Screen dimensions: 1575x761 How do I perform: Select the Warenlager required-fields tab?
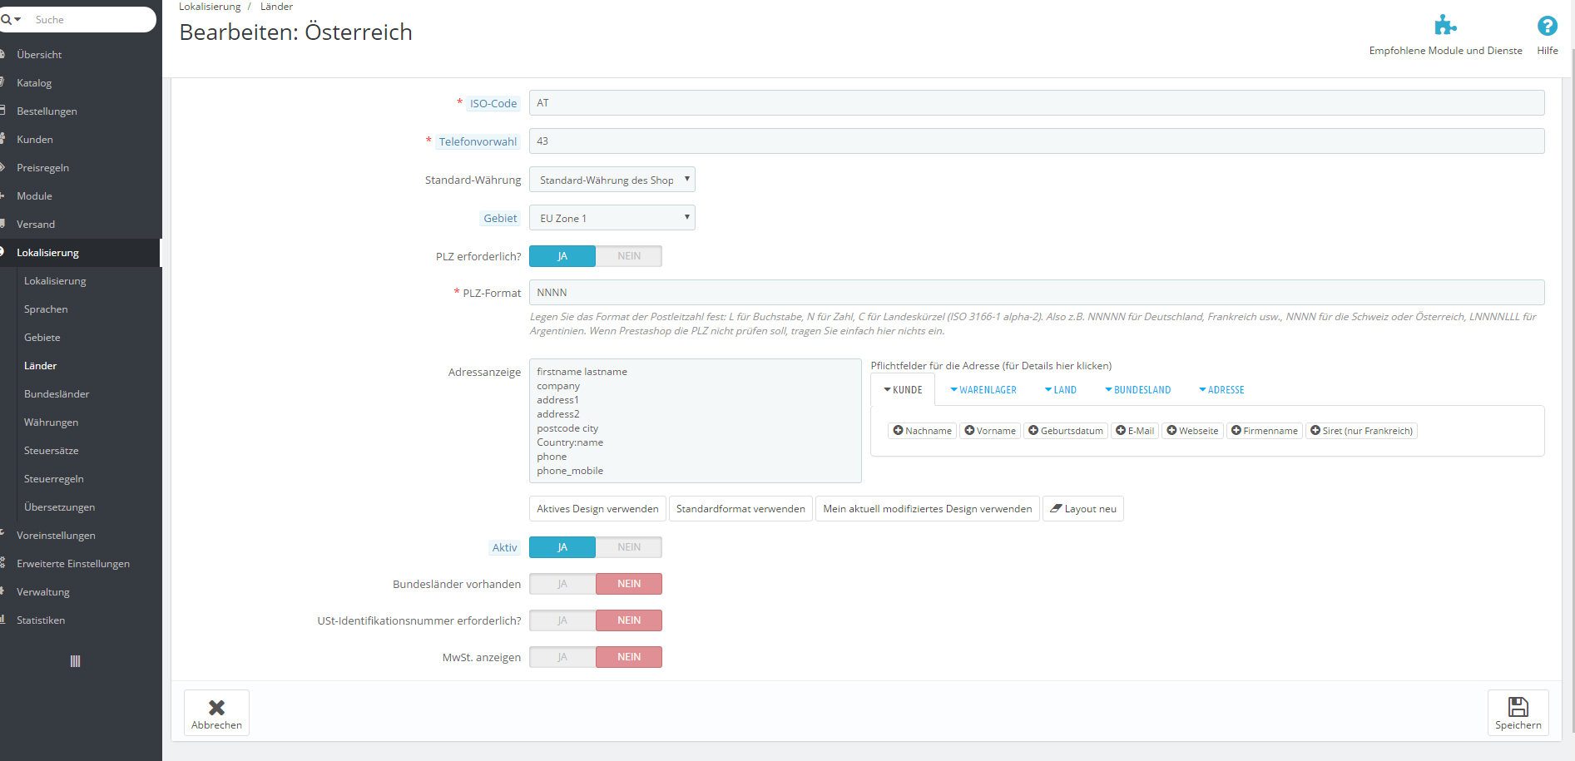(983, 390)
